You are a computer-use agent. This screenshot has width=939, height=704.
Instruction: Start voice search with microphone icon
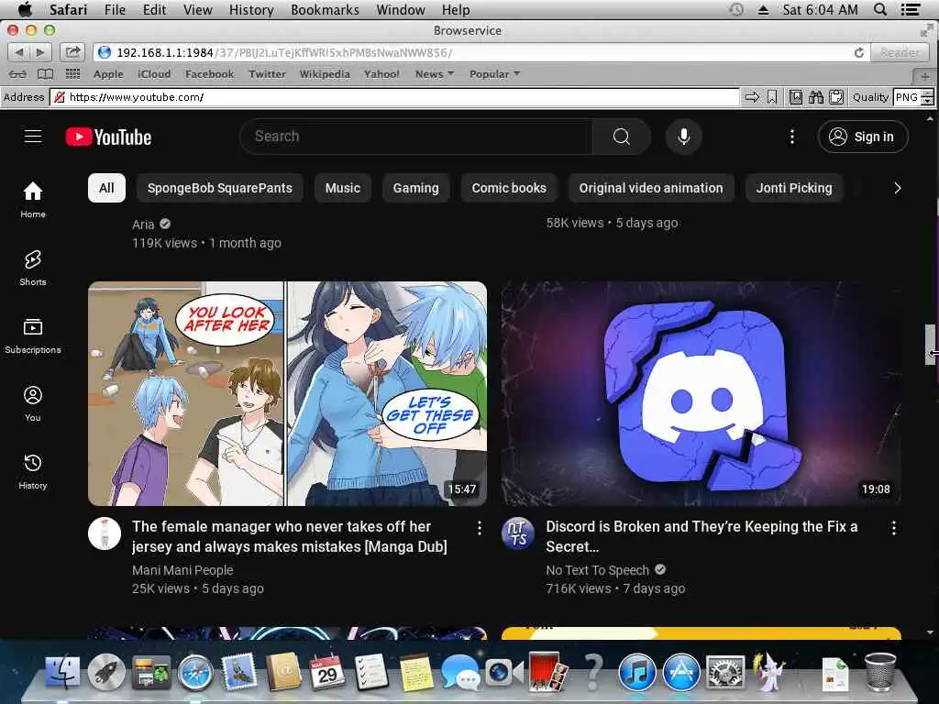(x=683, y=137)
